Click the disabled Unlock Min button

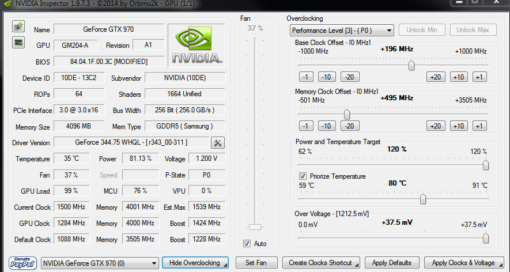[421, 30]
